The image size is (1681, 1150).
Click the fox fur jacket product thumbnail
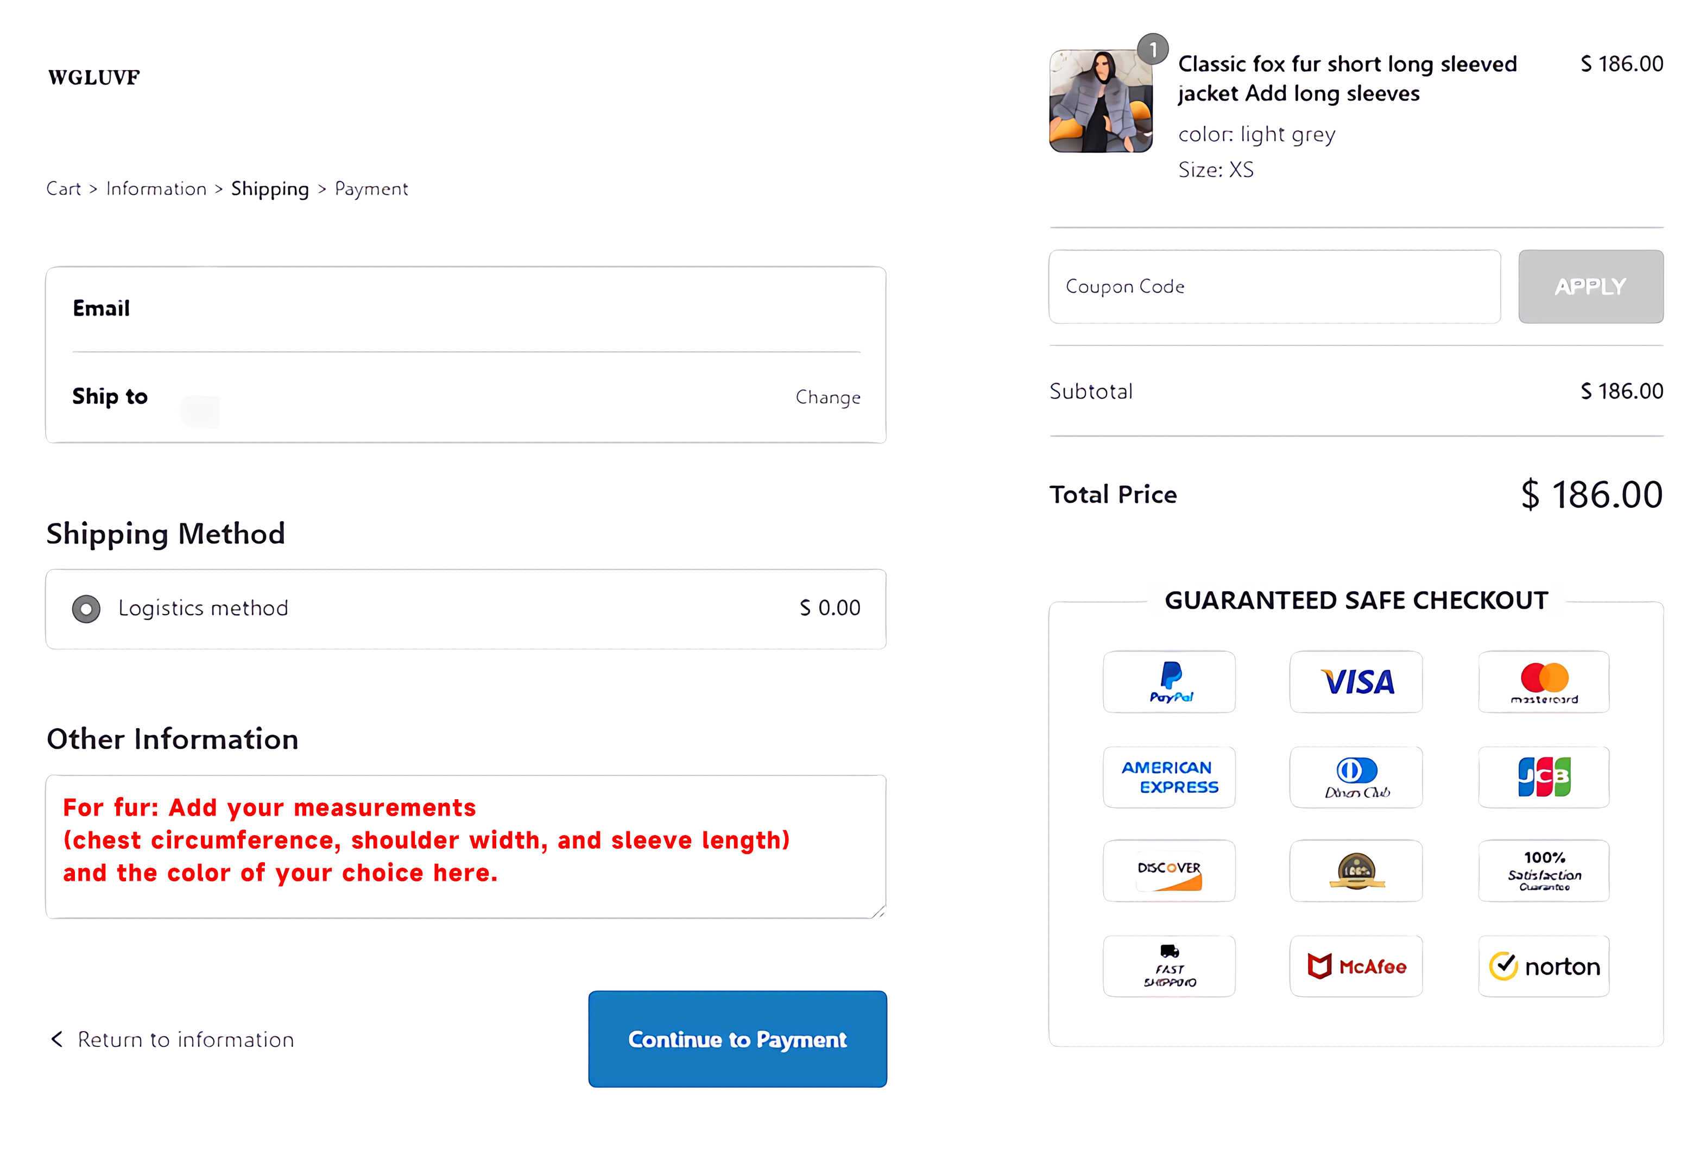(1100, 101)
